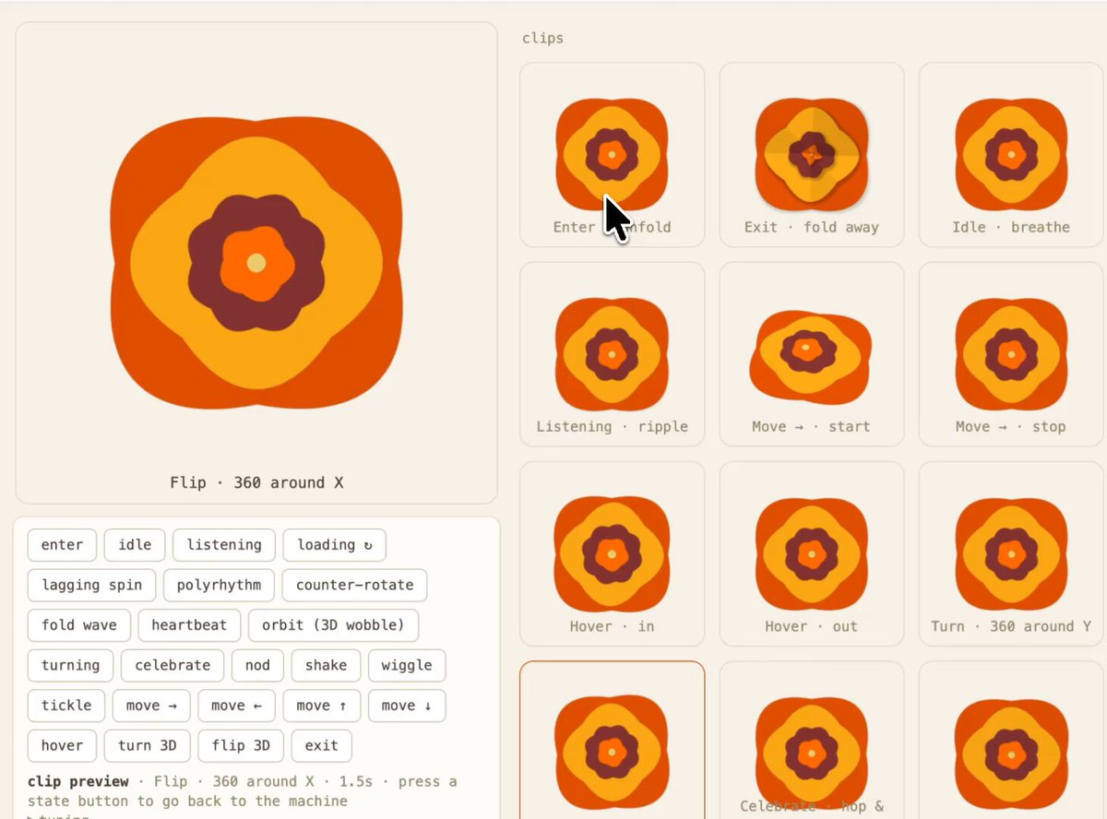Select the "Hover · in" clip card
Screen dimensions: 1107x819
pyautogui.click(x=613, y=553)
